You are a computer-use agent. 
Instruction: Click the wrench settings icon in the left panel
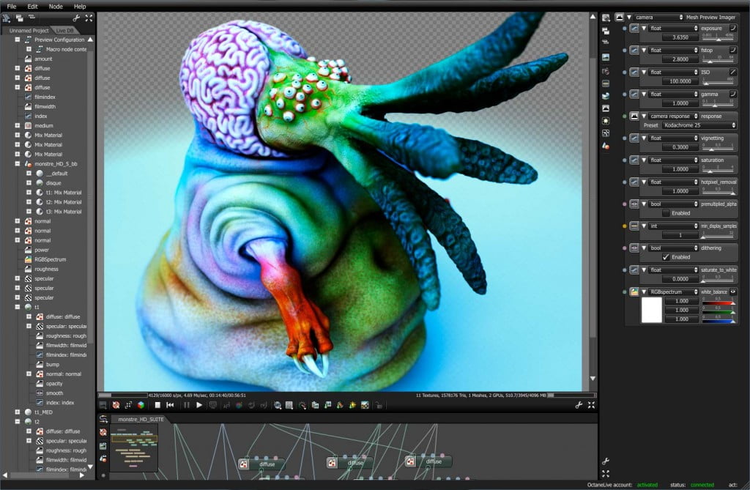tap(77, 18)
